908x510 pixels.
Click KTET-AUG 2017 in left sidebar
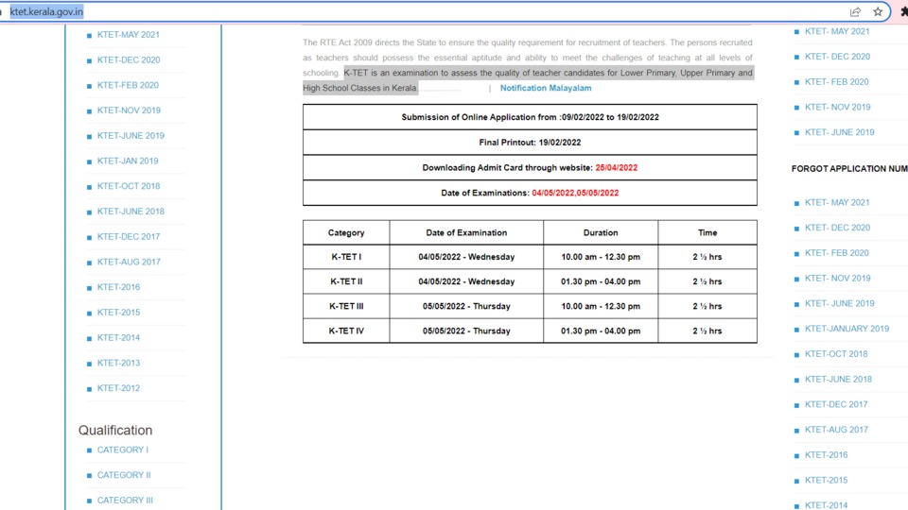click(129, 262)
